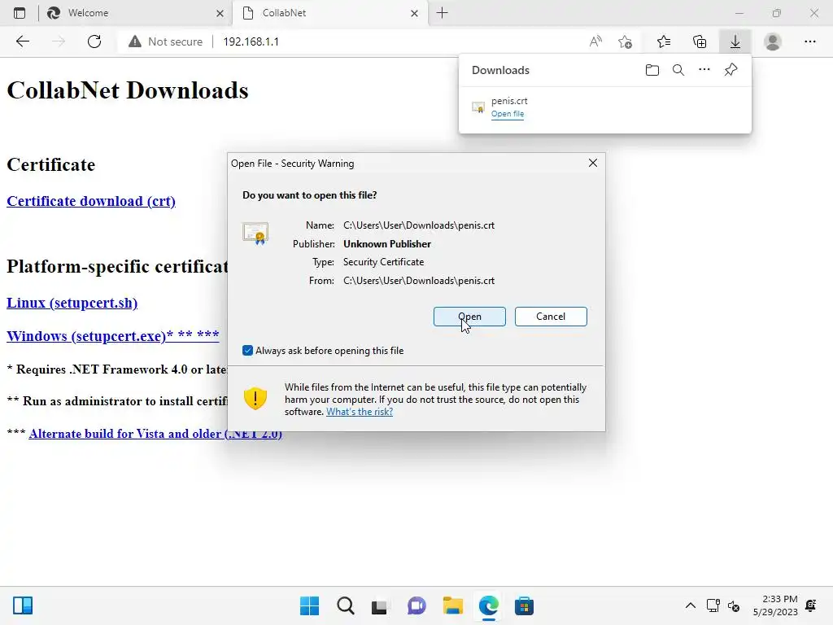Screen dimensions: 833x625
Task: Open Linux (setupcert.sh) link
Action: [72, 303]
